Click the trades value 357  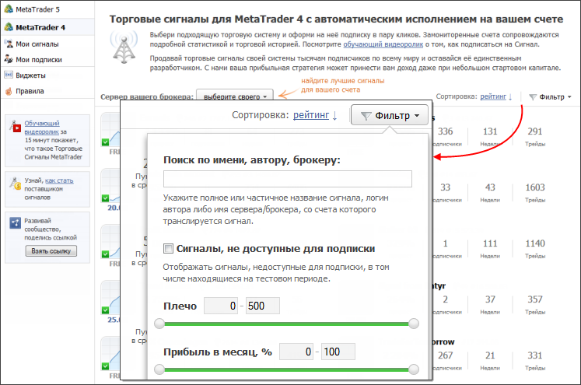(x=535, y=299)
